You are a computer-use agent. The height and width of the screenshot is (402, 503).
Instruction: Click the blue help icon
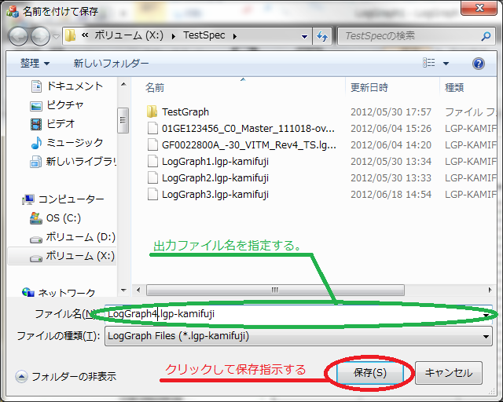[478, 64]
